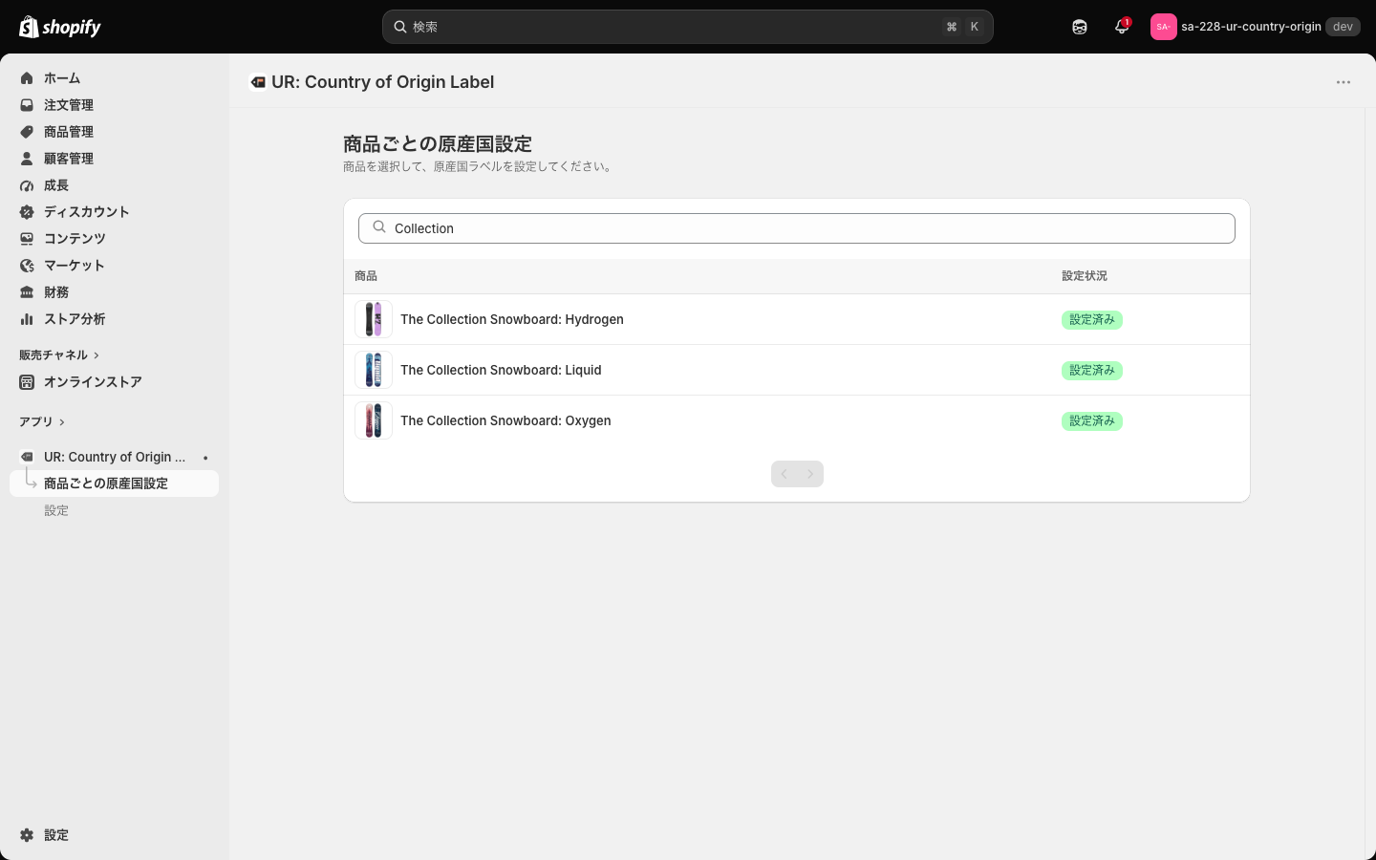This screenshot has width=1376, height=860.
Task: Open the three-dot more actions menu
Action: tap(1344, 82)
